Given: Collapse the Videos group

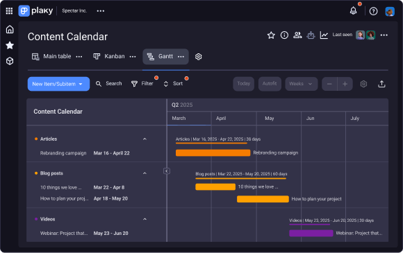Looking at the screenshot, I should click(x=145, y=219).
